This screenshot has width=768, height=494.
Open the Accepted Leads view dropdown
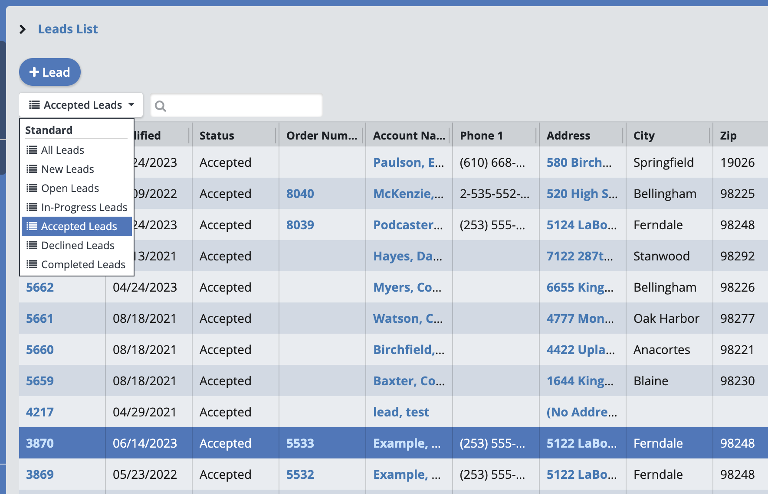81,105
